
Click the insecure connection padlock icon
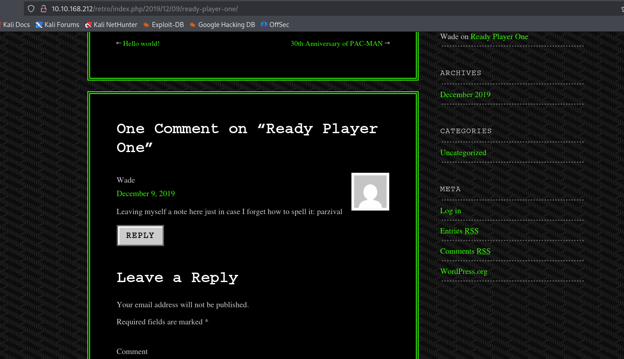(43, 9)
